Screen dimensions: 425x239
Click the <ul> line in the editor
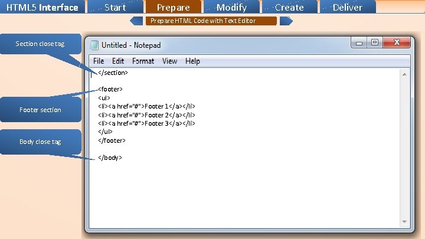click(104, 98)
